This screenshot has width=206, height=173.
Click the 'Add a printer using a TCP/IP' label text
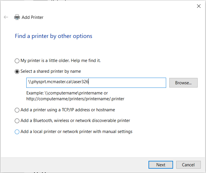[68, 110]
